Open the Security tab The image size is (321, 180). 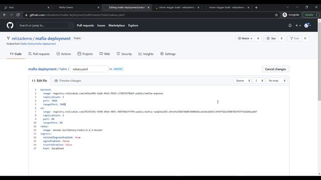pyautogui.click(x=124, y=54)
